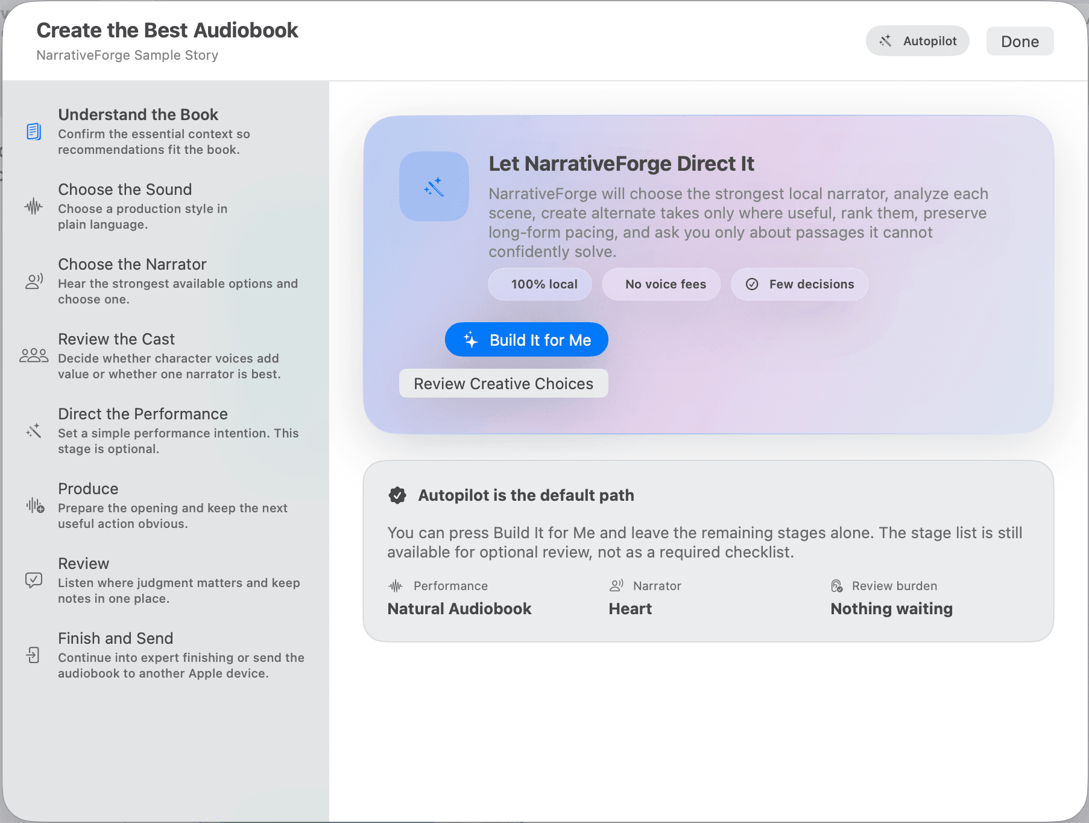Image resolution: width=1089 pixels, height=823 pixels.
Task: Click the wand icon in the Autopilot button
Action: click(x=885, y=40)
